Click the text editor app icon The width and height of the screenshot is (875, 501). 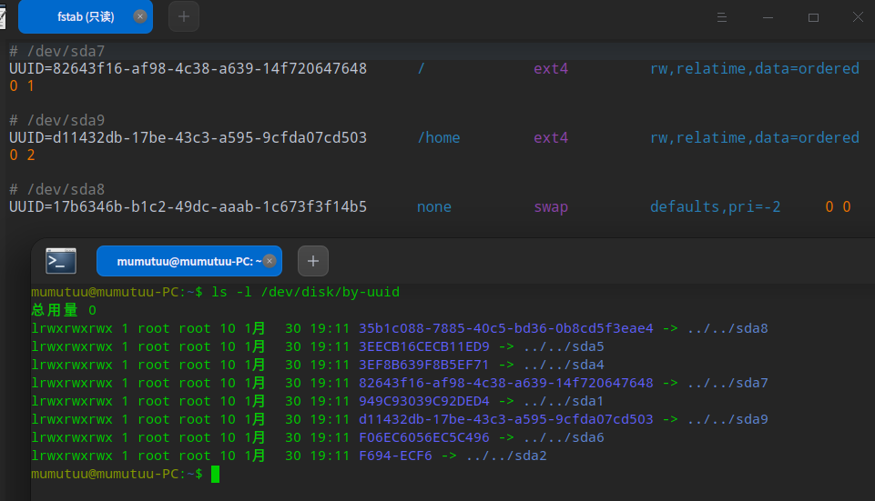click(5, 16)
